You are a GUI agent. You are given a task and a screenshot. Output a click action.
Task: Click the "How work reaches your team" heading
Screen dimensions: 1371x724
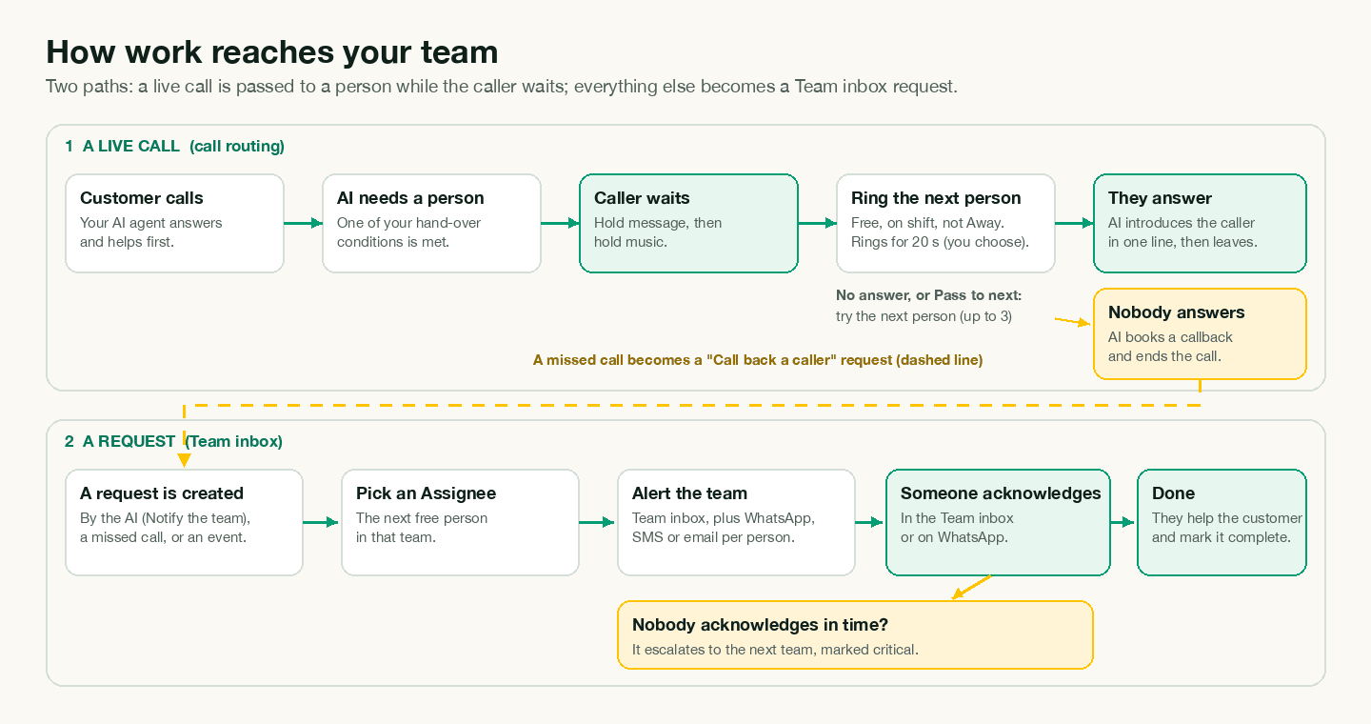[272, 51]
